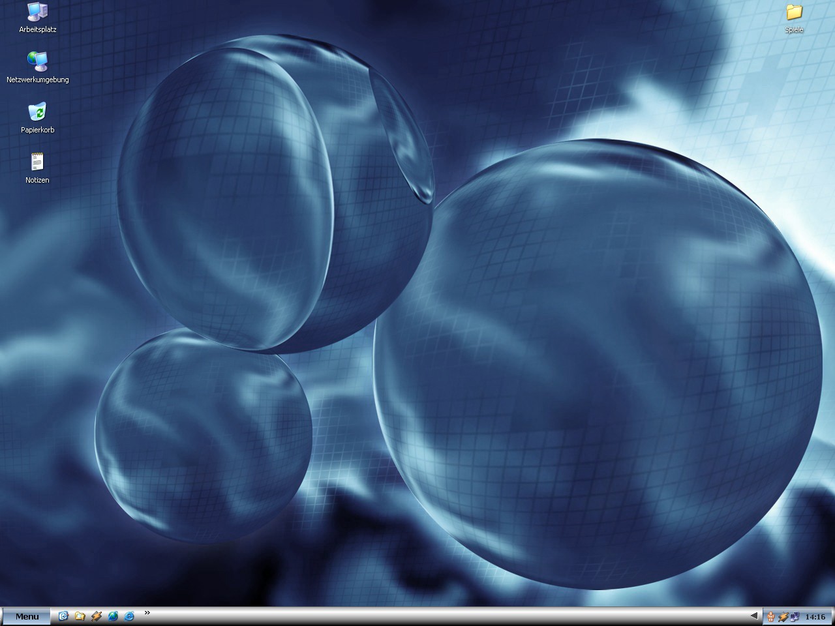Launch Winamp from the quick launch bar
This screenshot has height=626, width=835.
[x=97, y=616]
